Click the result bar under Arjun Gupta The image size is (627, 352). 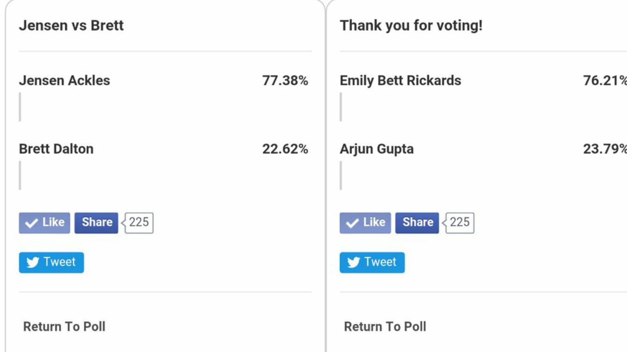pos(341,176)
